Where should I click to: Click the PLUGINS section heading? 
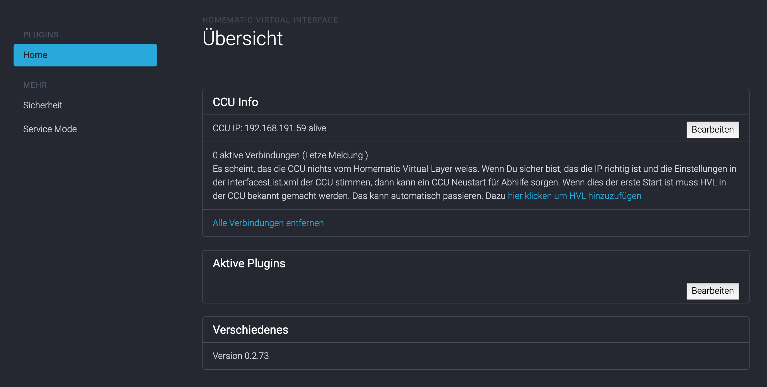(41, 35)
